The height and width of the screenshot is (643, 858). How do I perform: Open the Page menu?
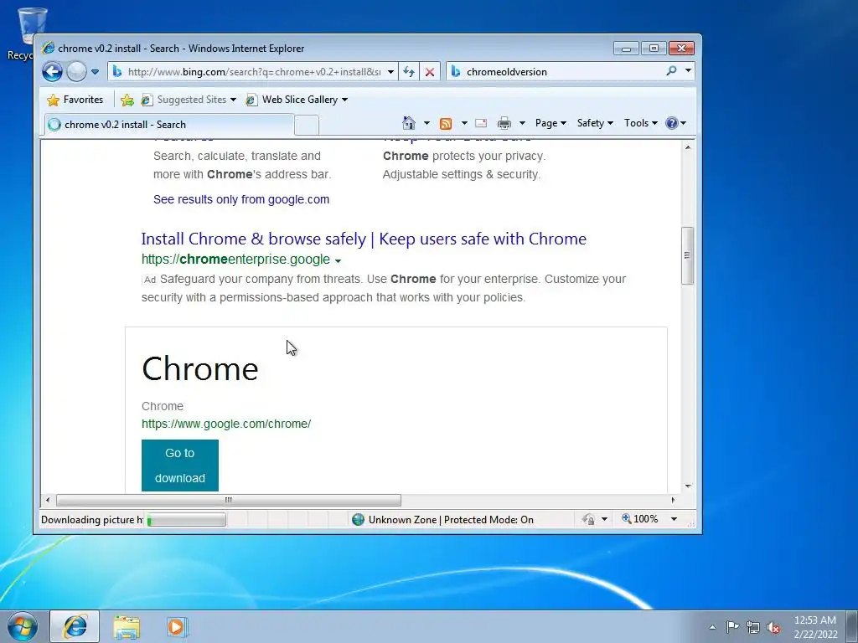pyautogui.click(x=550, y=123)
